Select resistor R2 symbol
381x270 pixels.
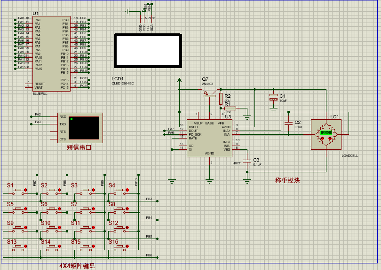[221, 99]
